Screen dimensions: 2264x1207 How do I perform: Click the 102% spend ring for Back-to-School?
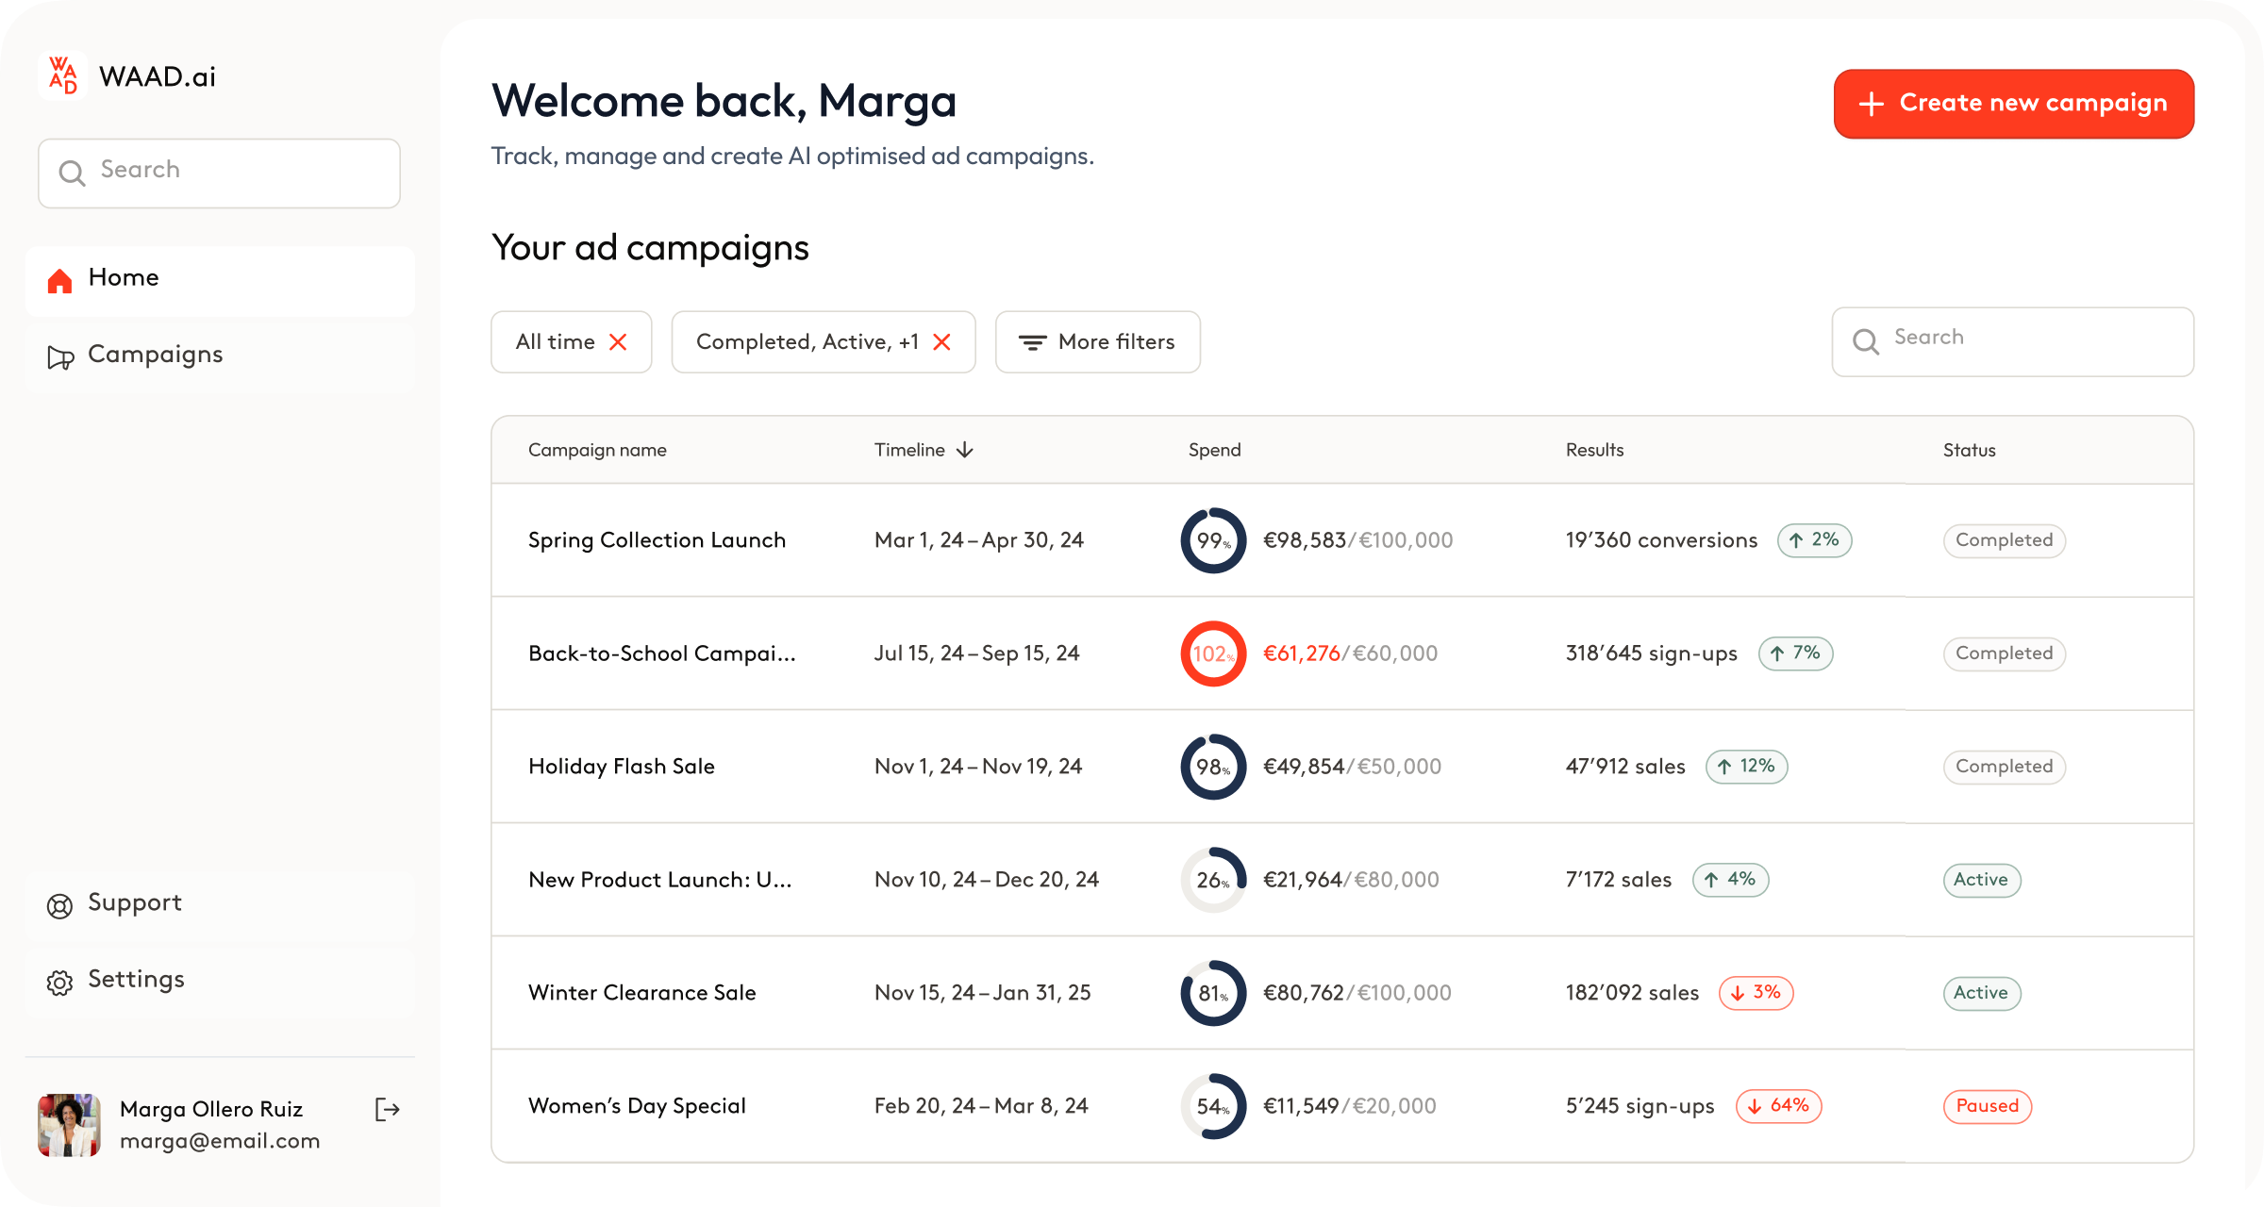click(x=1213, y=653)
